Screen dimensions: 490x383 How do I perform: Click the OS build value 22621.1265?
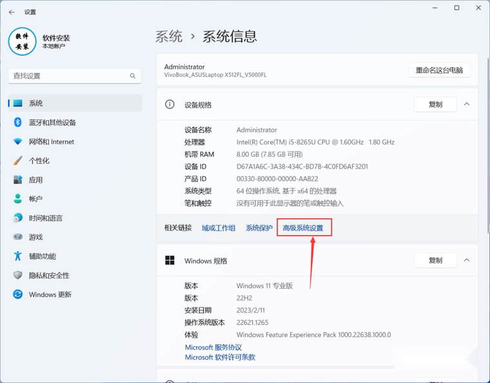click(x=253, y=322)
